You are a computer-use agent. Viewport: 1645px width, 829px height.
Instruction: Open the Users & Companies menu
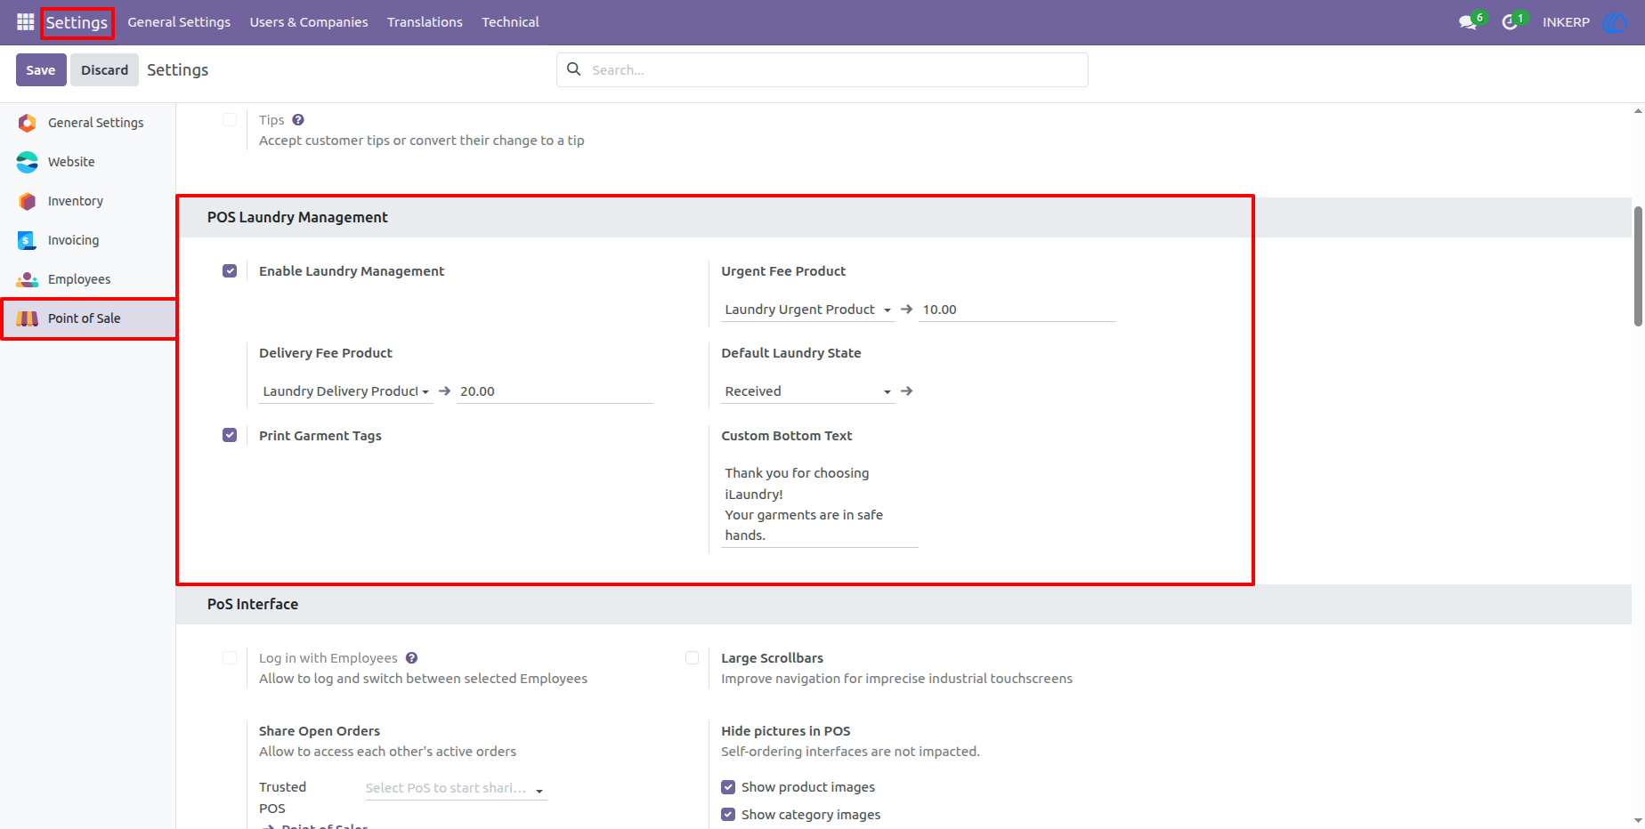(309, 22)
